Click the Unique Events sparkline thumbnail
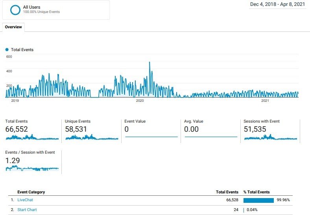The height and width of the screenshot is (215, 310). point(92,137)
